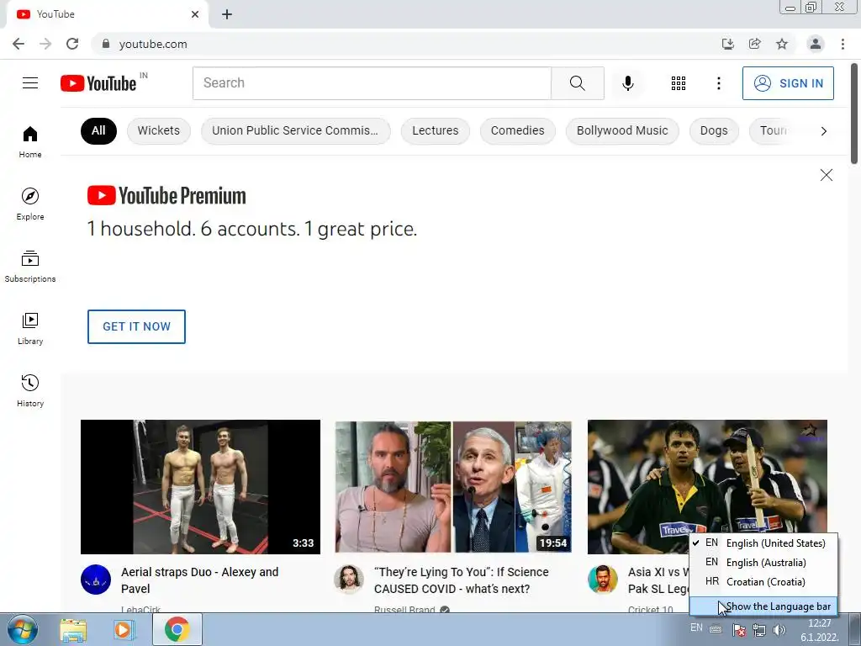861x646 pixels.
Task: Play the Russell Brand video thumbnail
Action: click(453, 487)
